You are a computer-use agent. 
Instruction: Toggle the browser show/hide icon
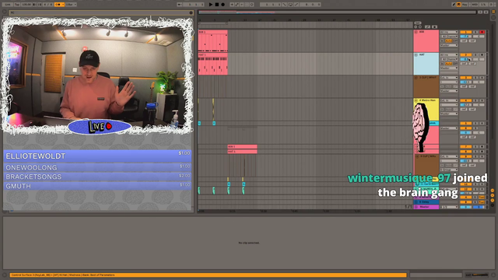[x=5, y=12]
